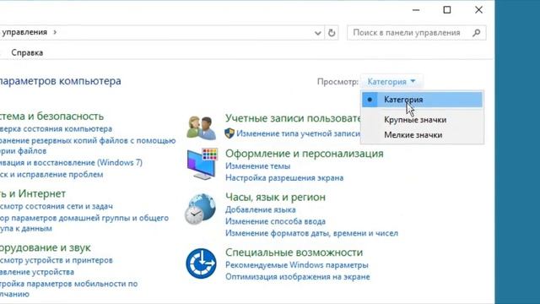Click Изменение темы link
540x304 pixels.
257,166
